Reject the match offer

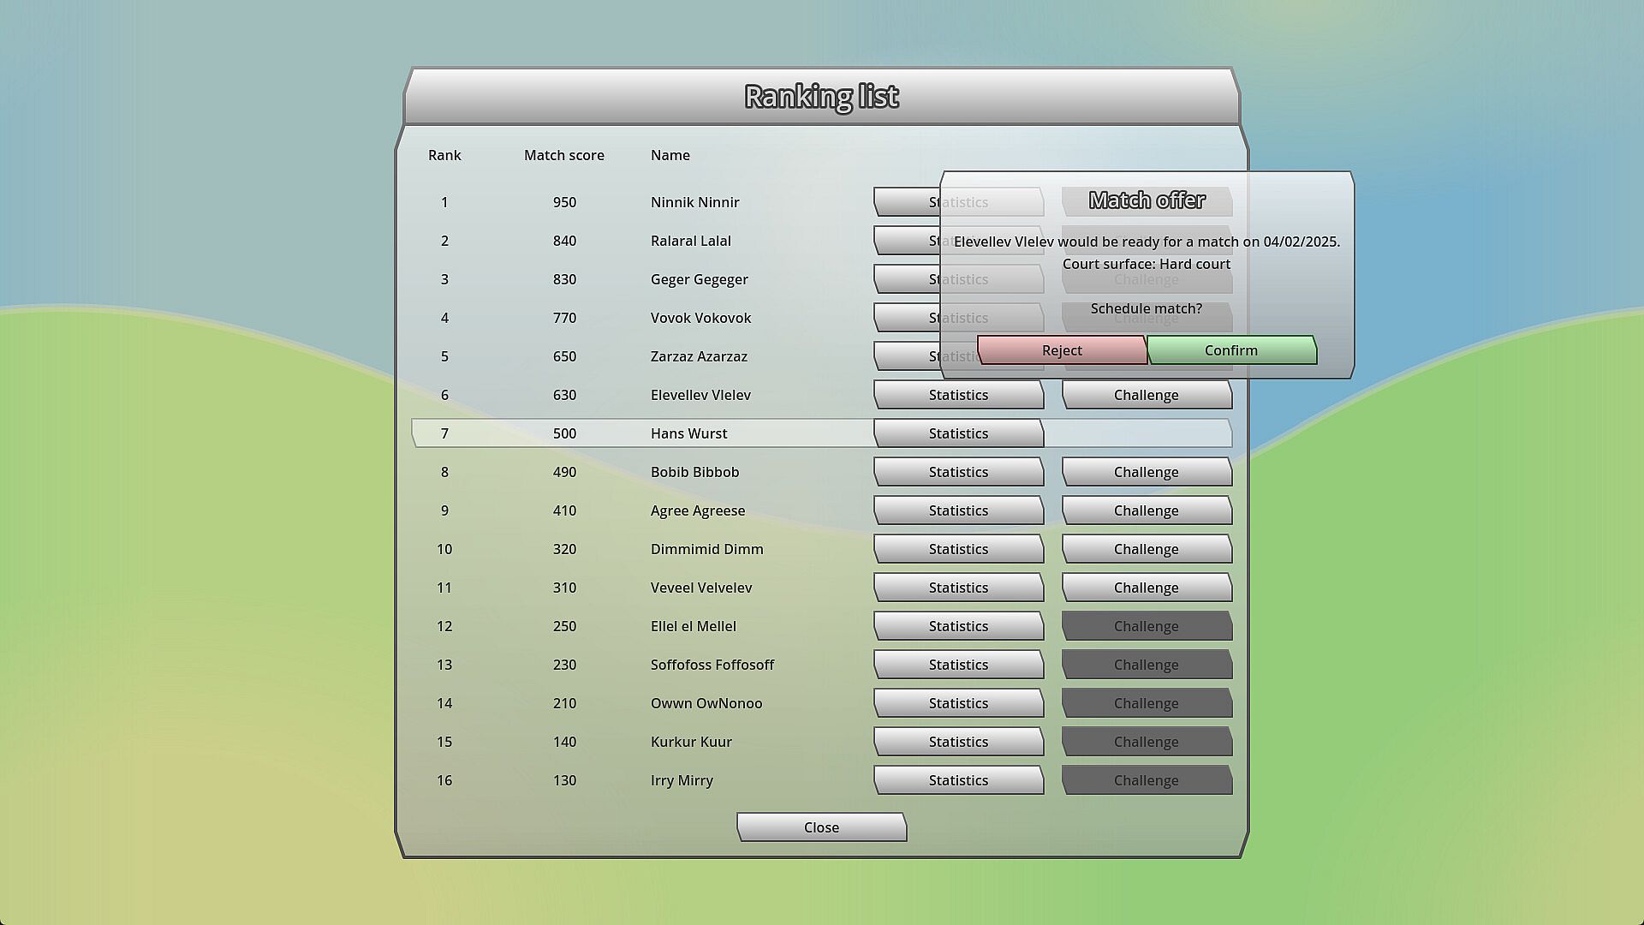click(x=1062, y=350)
